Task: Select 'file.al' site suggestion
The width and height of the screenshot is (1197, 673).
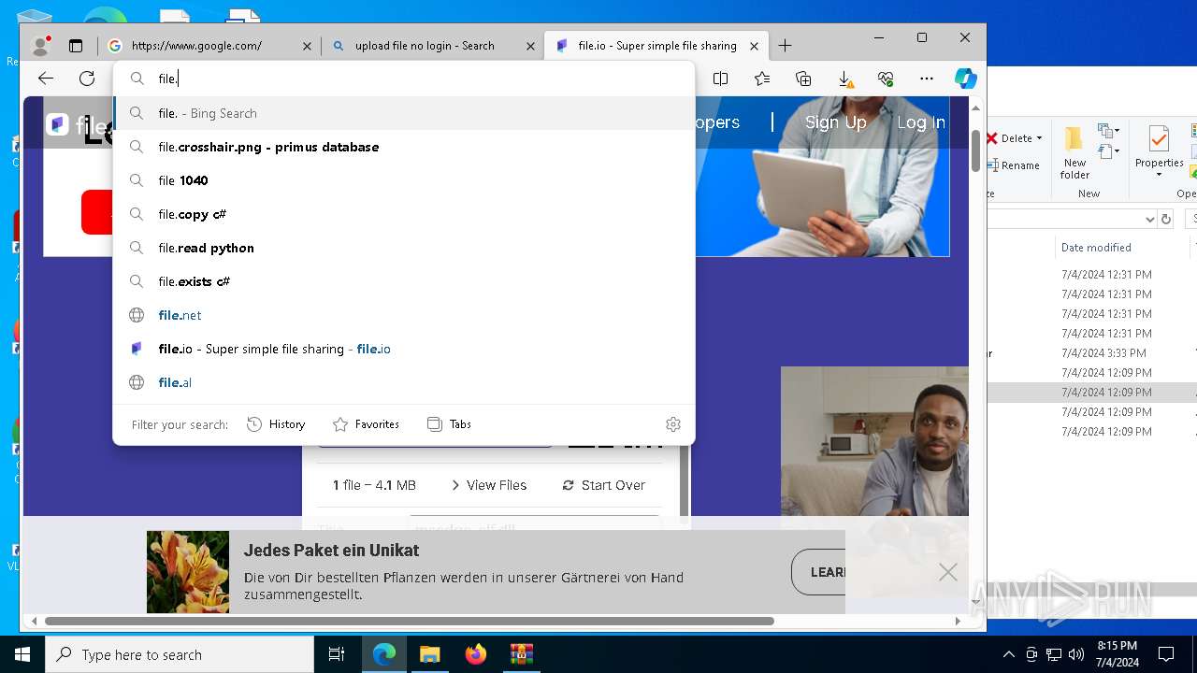Action: (404, 382)
